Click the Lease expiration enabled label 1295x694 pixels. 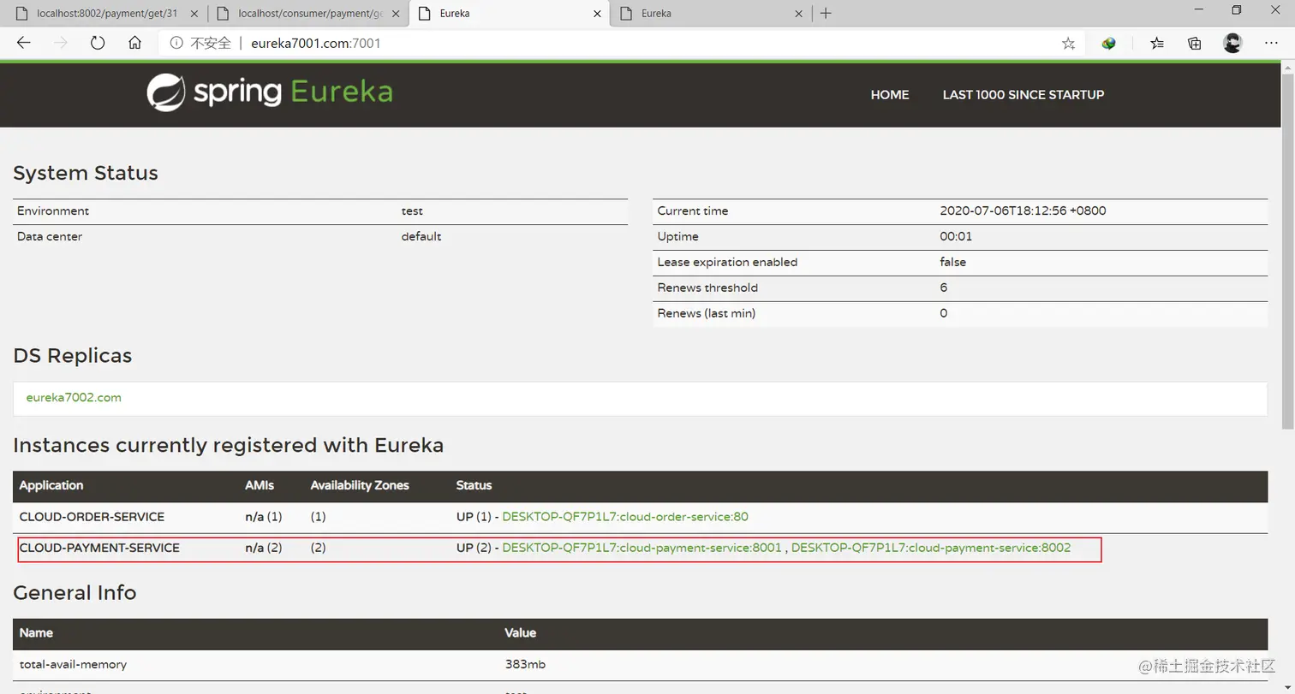coord(727,262)
